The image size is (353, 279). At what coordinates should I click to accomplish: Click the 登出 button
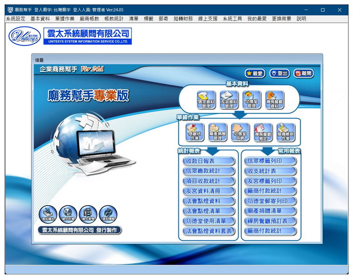[x=280, y=73]
